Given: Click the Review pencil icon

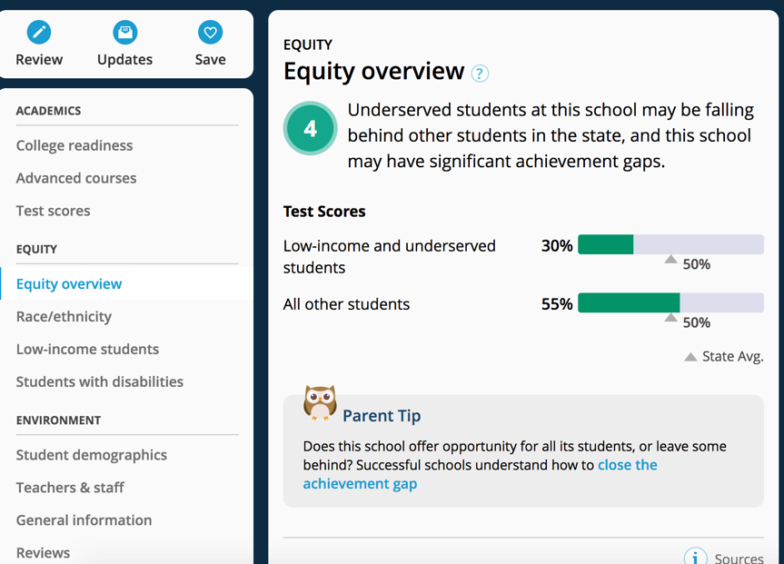Looking at the screenshot, I should [x=39, y=33].
